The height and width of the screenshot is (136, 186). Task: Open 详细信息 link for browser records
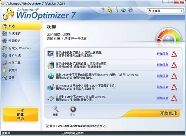click(163, 76)
